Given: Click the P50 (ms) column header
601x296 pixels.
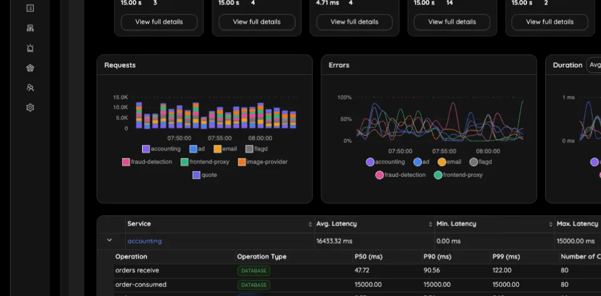Looking at the screenshot, I should point(368,257).
